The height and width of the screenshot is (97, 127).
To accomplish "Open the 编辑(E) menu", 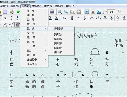I will 4,6.
